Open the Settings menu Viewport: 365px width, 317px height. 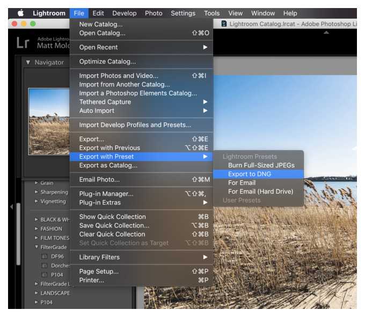pos(183,13)
